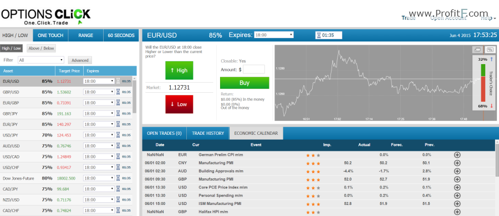Click the Amount $ input field
This screenshot has width=499, height=216.
[254, 69]
